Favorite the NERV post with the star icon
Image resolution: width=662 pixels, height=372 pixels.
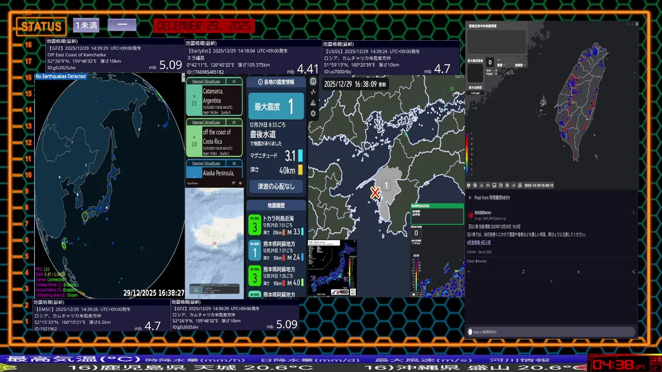[x=578, y=272]
